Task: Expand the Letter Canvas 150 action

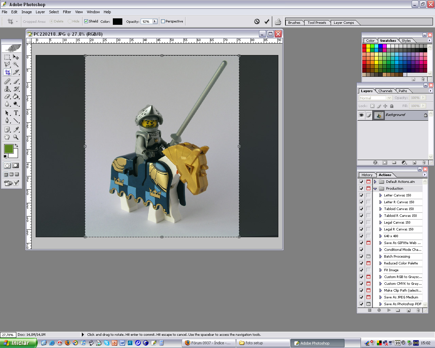Action: tap(381, 195)
